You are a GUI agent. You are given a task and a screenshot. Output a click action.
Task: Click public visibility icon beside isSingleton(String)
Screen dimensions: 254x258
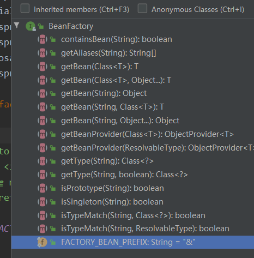pos(53,202)
